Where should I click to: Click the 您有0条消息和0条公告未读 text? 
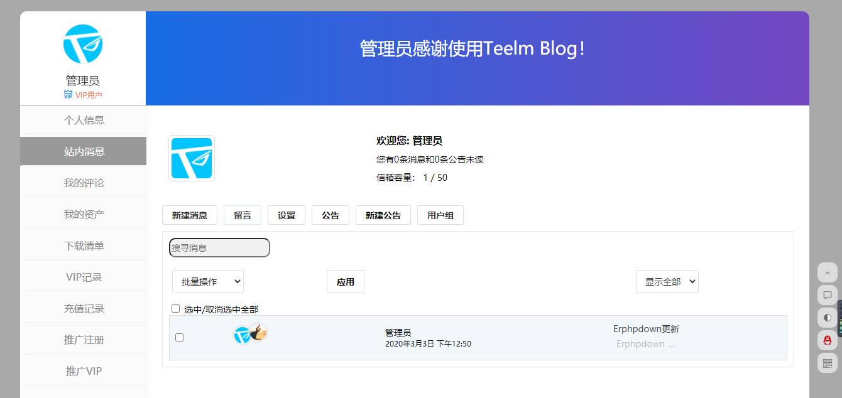pyautogui.click(x=430, y=159)
